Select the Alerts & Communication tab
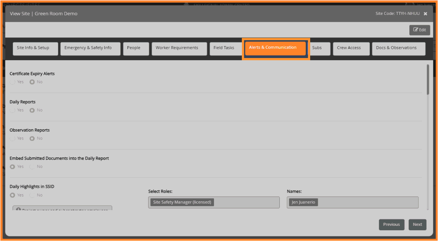This screenshot has height=241, width=438. [275, 48]
